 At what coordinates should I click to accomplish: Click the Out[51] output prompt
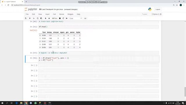[34, 30]
